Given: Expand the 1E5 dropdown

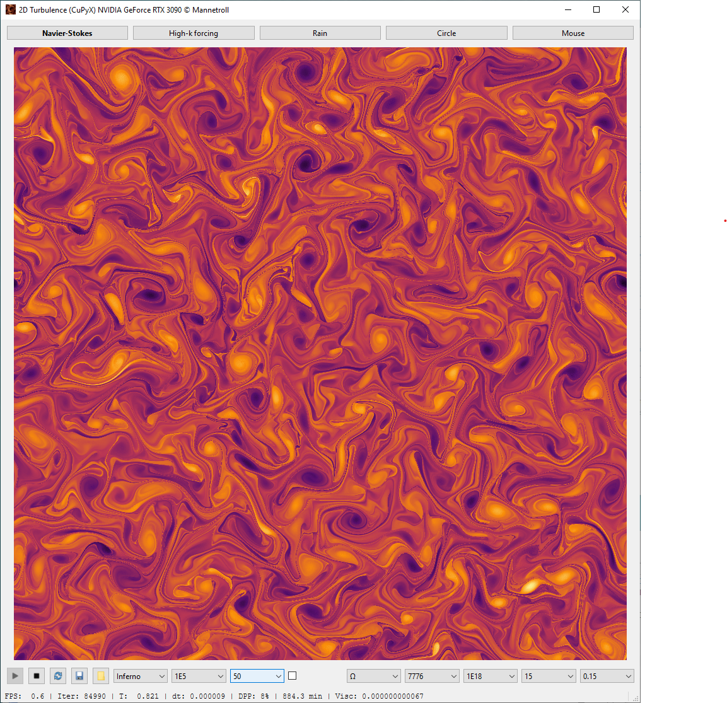Looking at the screenshot, I should click(199, 676).
